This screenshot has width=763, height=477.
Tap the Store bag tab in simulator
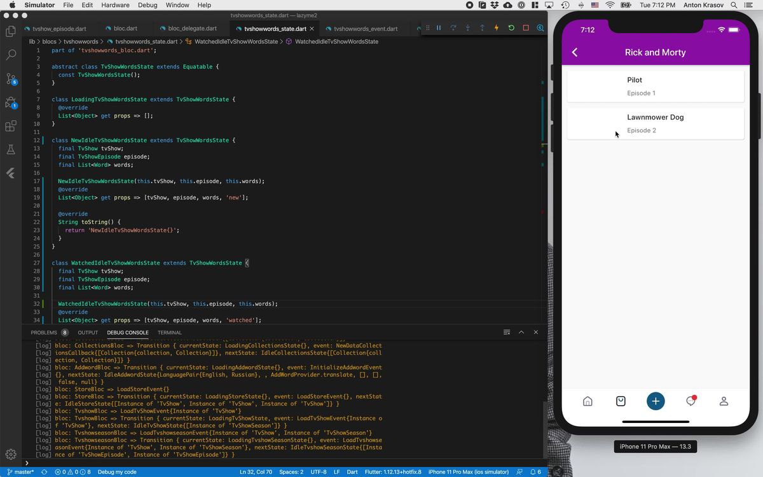click(621, 401)
